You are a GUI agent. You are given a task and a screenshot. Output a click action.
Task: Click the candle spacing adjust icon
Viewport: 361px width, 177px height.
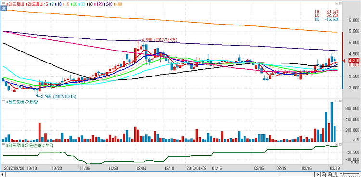coord(335,174)
